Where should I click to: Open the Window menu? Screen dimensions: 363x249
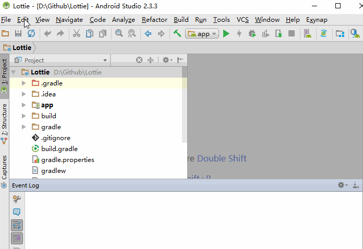[x=267, y=20]
